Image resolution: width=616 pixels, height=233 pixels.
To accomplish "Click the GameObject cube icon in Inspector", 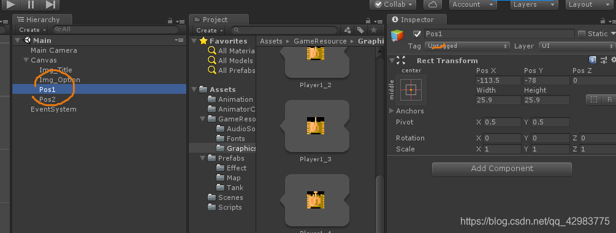I will (397, 36).
